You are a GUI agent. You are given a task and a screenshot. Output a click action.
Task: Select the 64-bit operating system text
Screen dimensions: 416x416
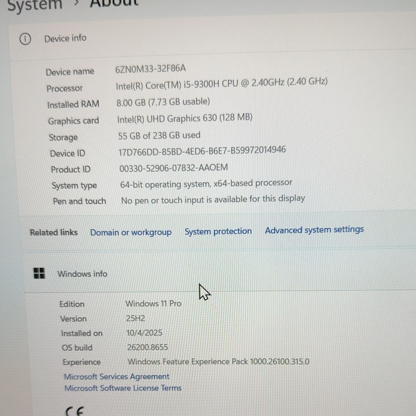[206, 184]
